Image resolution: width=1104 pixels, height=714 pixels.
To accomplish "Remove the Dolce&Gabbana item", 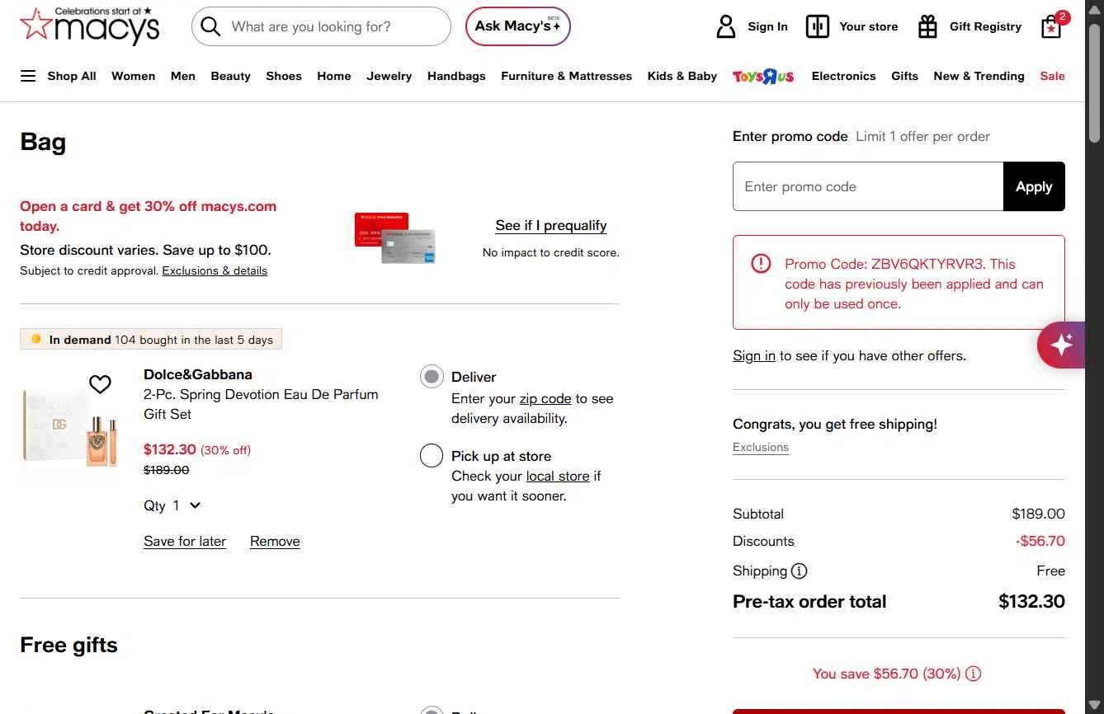I will (x=275, y=541).
